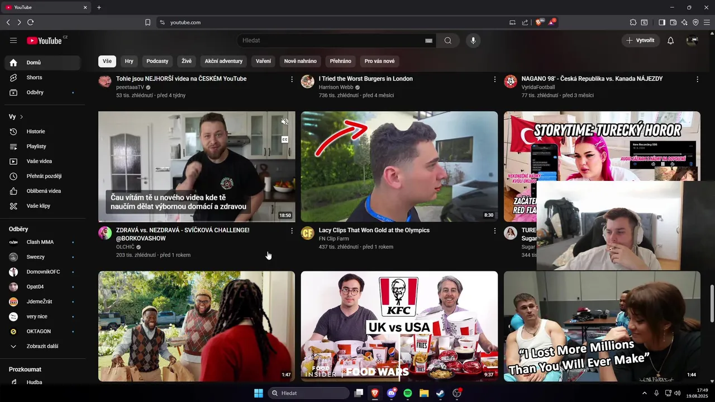Open the account avatar menu
Screen dimensions: 715x402
coord(692,40)
